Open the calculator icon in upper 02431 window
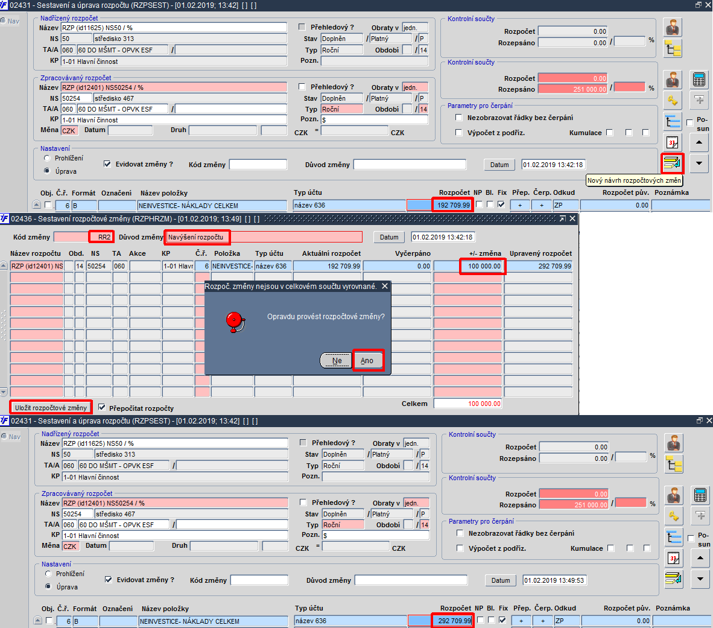Viewport: 713px width, 628px height. click(699, 80)
